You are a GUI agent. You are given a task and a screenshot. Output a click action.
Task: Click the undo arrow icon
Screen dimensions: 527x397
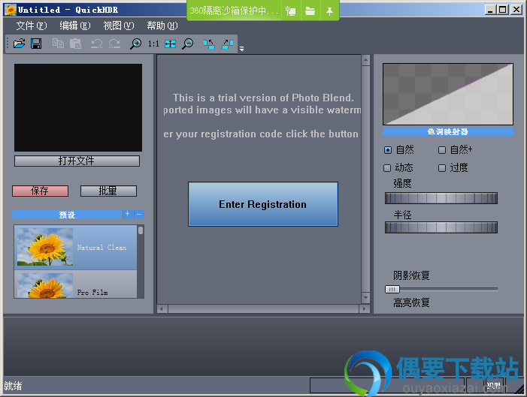[97, 44]
